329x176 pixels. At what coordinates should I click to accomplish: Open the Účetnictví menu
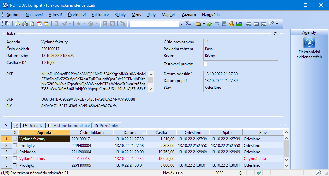click(77, 15)
